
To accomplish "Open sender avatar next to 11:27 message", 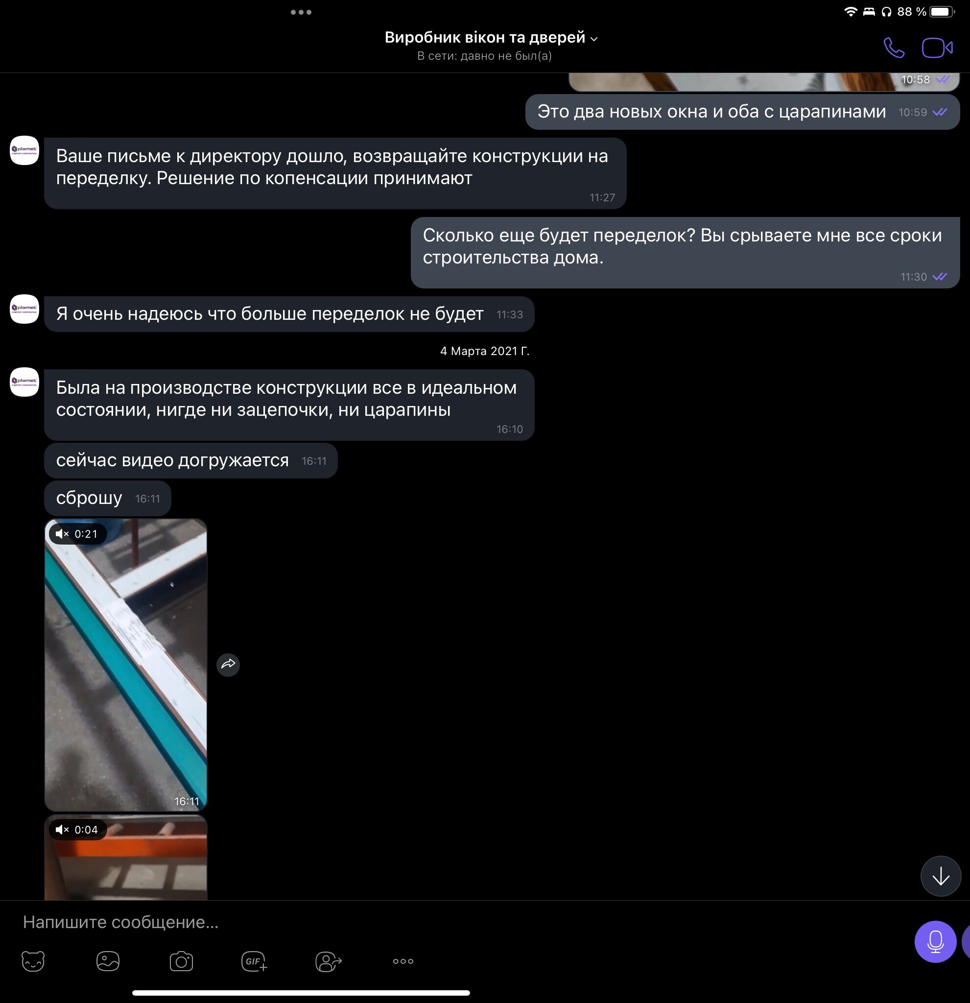I will 24,150.
